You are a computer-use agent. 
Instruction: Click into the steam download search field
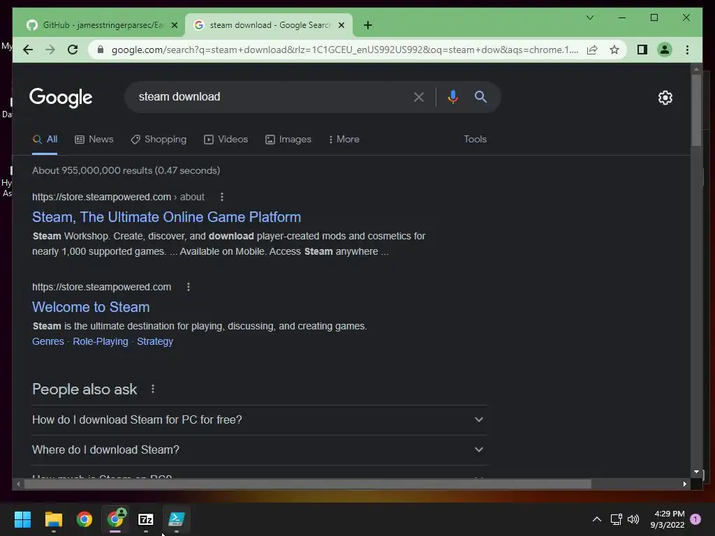pos(269,96)
